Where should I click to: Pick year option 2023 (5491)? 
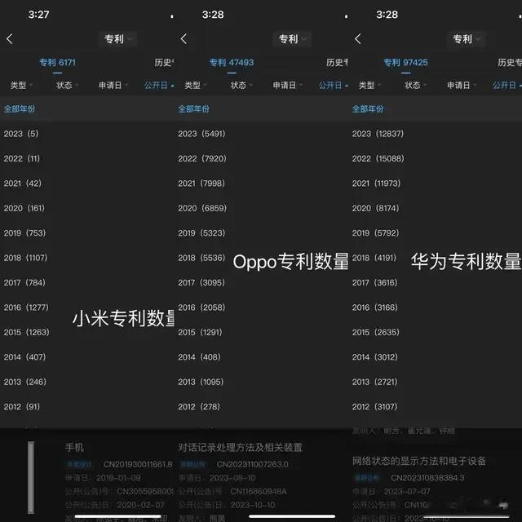coord(201,134)
